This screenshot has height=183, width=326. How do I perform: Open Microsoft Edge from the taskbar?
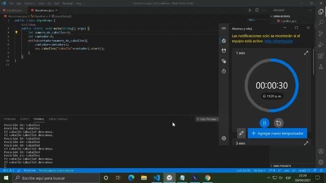click(131, 178)
